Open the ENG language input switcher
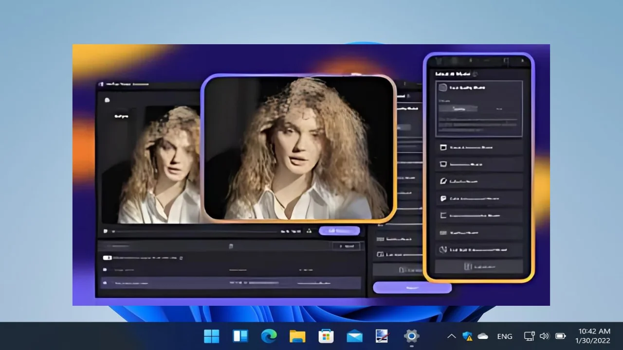Screen dimensions: 623x350 [x=505, y=336]
